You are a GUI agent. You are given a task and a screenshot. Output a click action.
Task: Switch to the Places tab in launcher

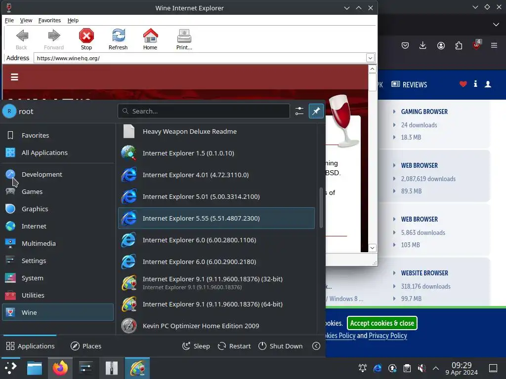(x=86, y=346)
